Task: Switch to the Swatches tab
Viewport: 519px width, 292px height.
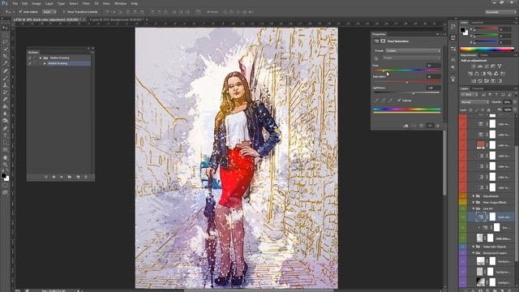Action: [x=478, y=23]
